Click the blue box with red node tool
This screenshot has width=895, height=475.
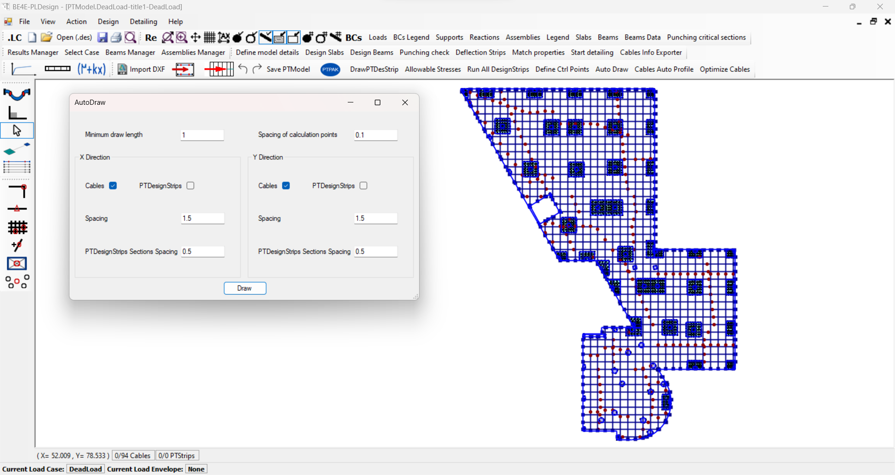[x=17, y=264]
